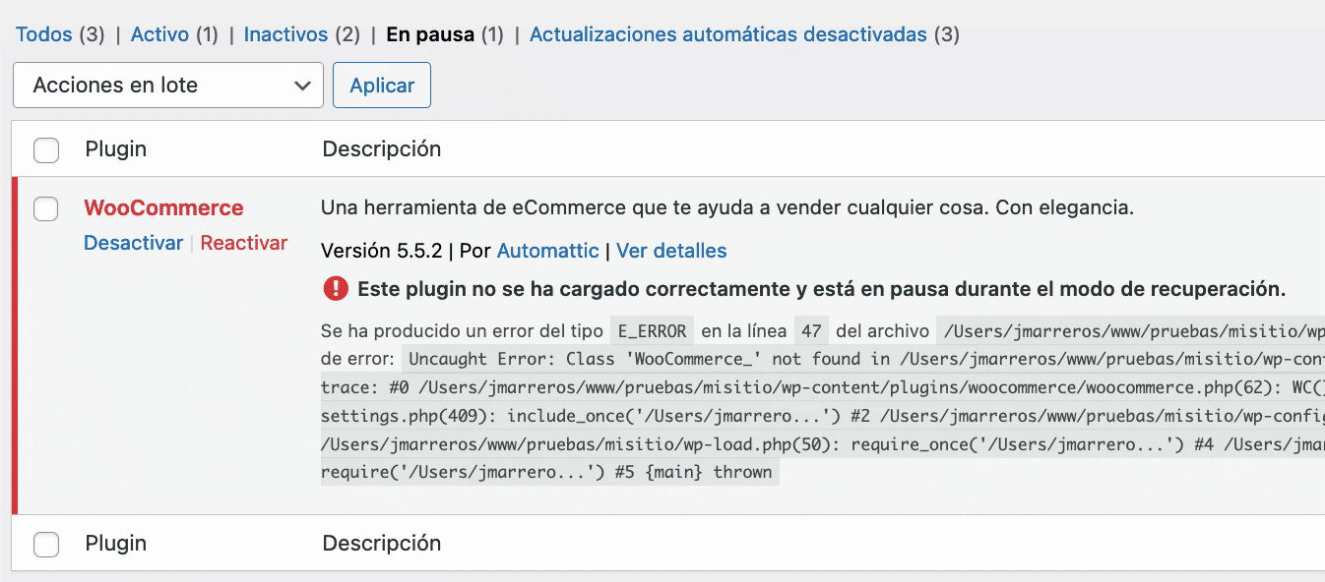Image resolution: width=1325 pixels, height=582 pixels.
Task: Click the 'Este plugin no se ha cargado' warning
Action: (x=822, y=289)
